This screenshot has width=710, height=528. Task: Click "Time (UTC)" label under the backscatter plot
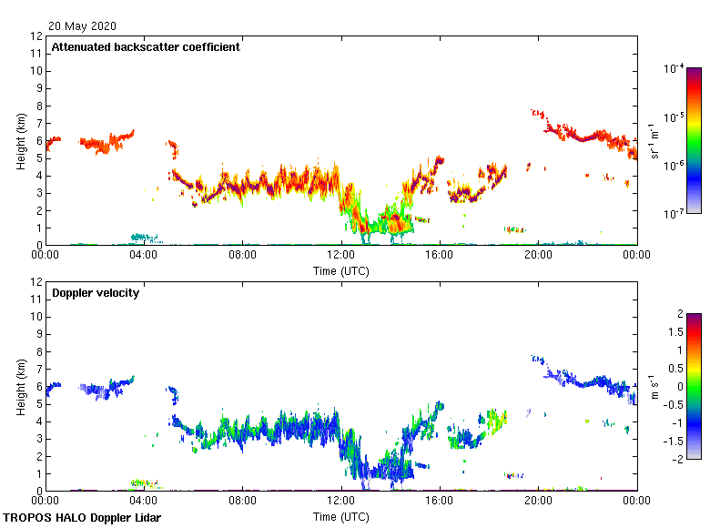coord(341,270)
